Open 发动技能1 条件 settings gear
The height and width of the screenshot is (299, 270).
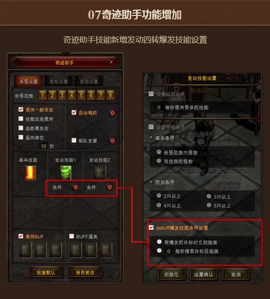(75, 187)
